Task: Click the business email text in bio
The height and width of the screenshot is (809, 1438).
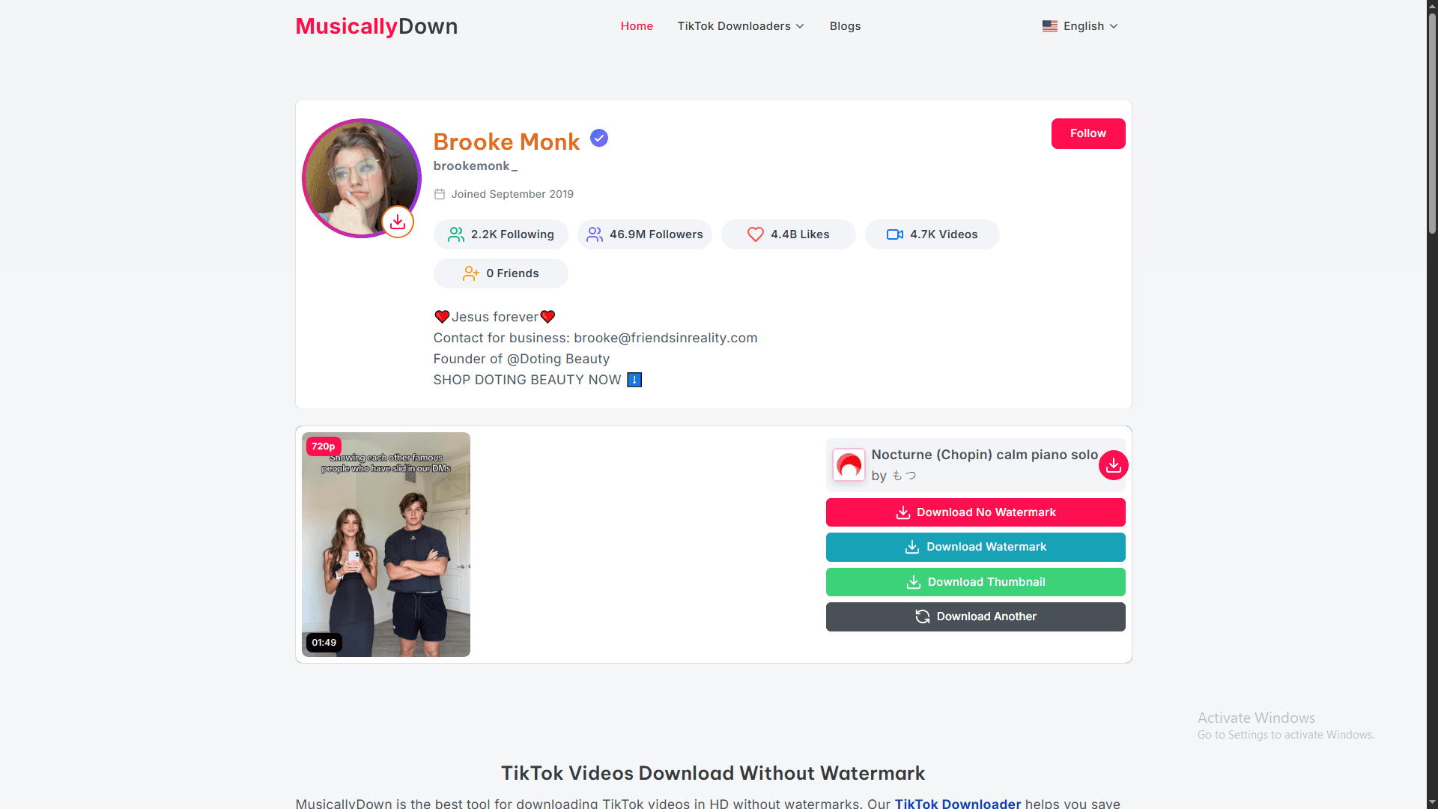Action: [x=666, y=338]
